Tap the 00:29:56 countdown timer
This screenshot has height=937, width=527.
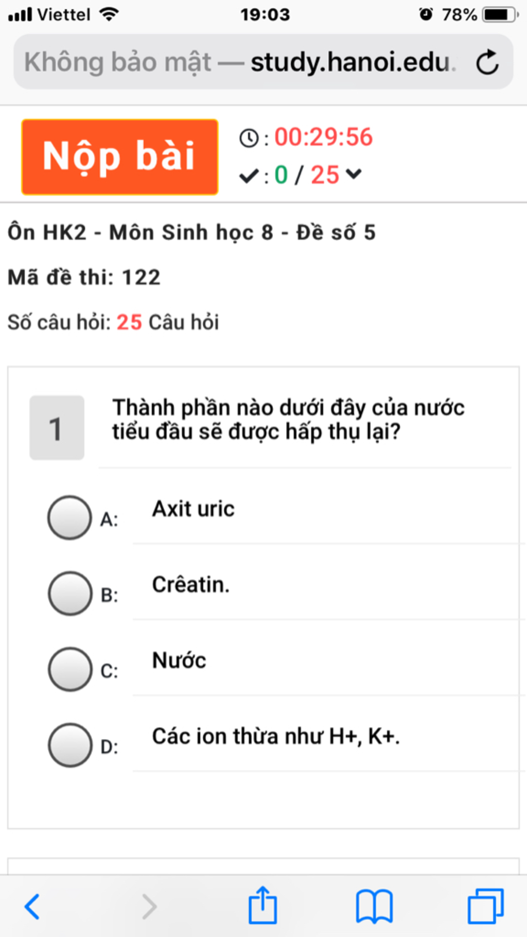(x=323, y=137)
